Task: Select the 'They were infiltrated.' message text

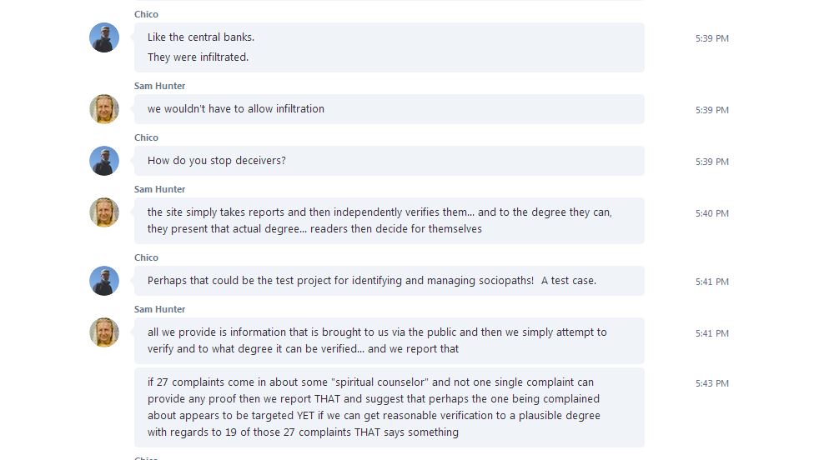Action: [198, 57]
